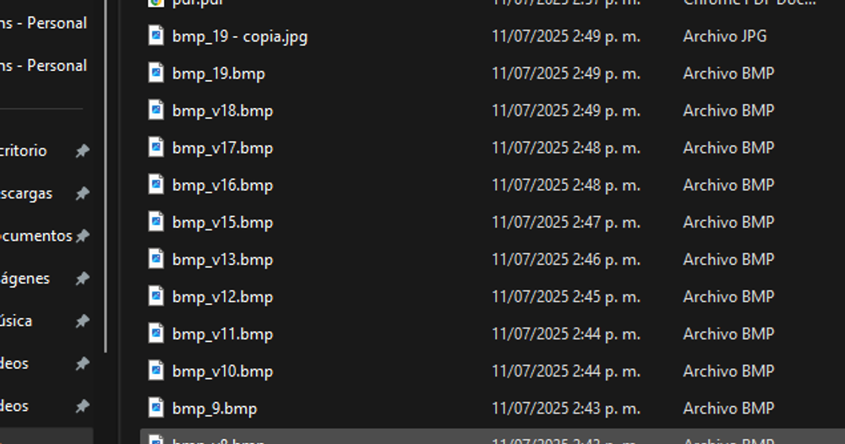Click the pin icon beside Música

click(82, 321)
